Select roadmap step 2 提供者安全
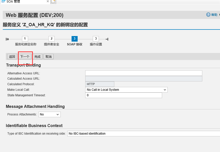The image size is (220, 152). tap(52, 39)
